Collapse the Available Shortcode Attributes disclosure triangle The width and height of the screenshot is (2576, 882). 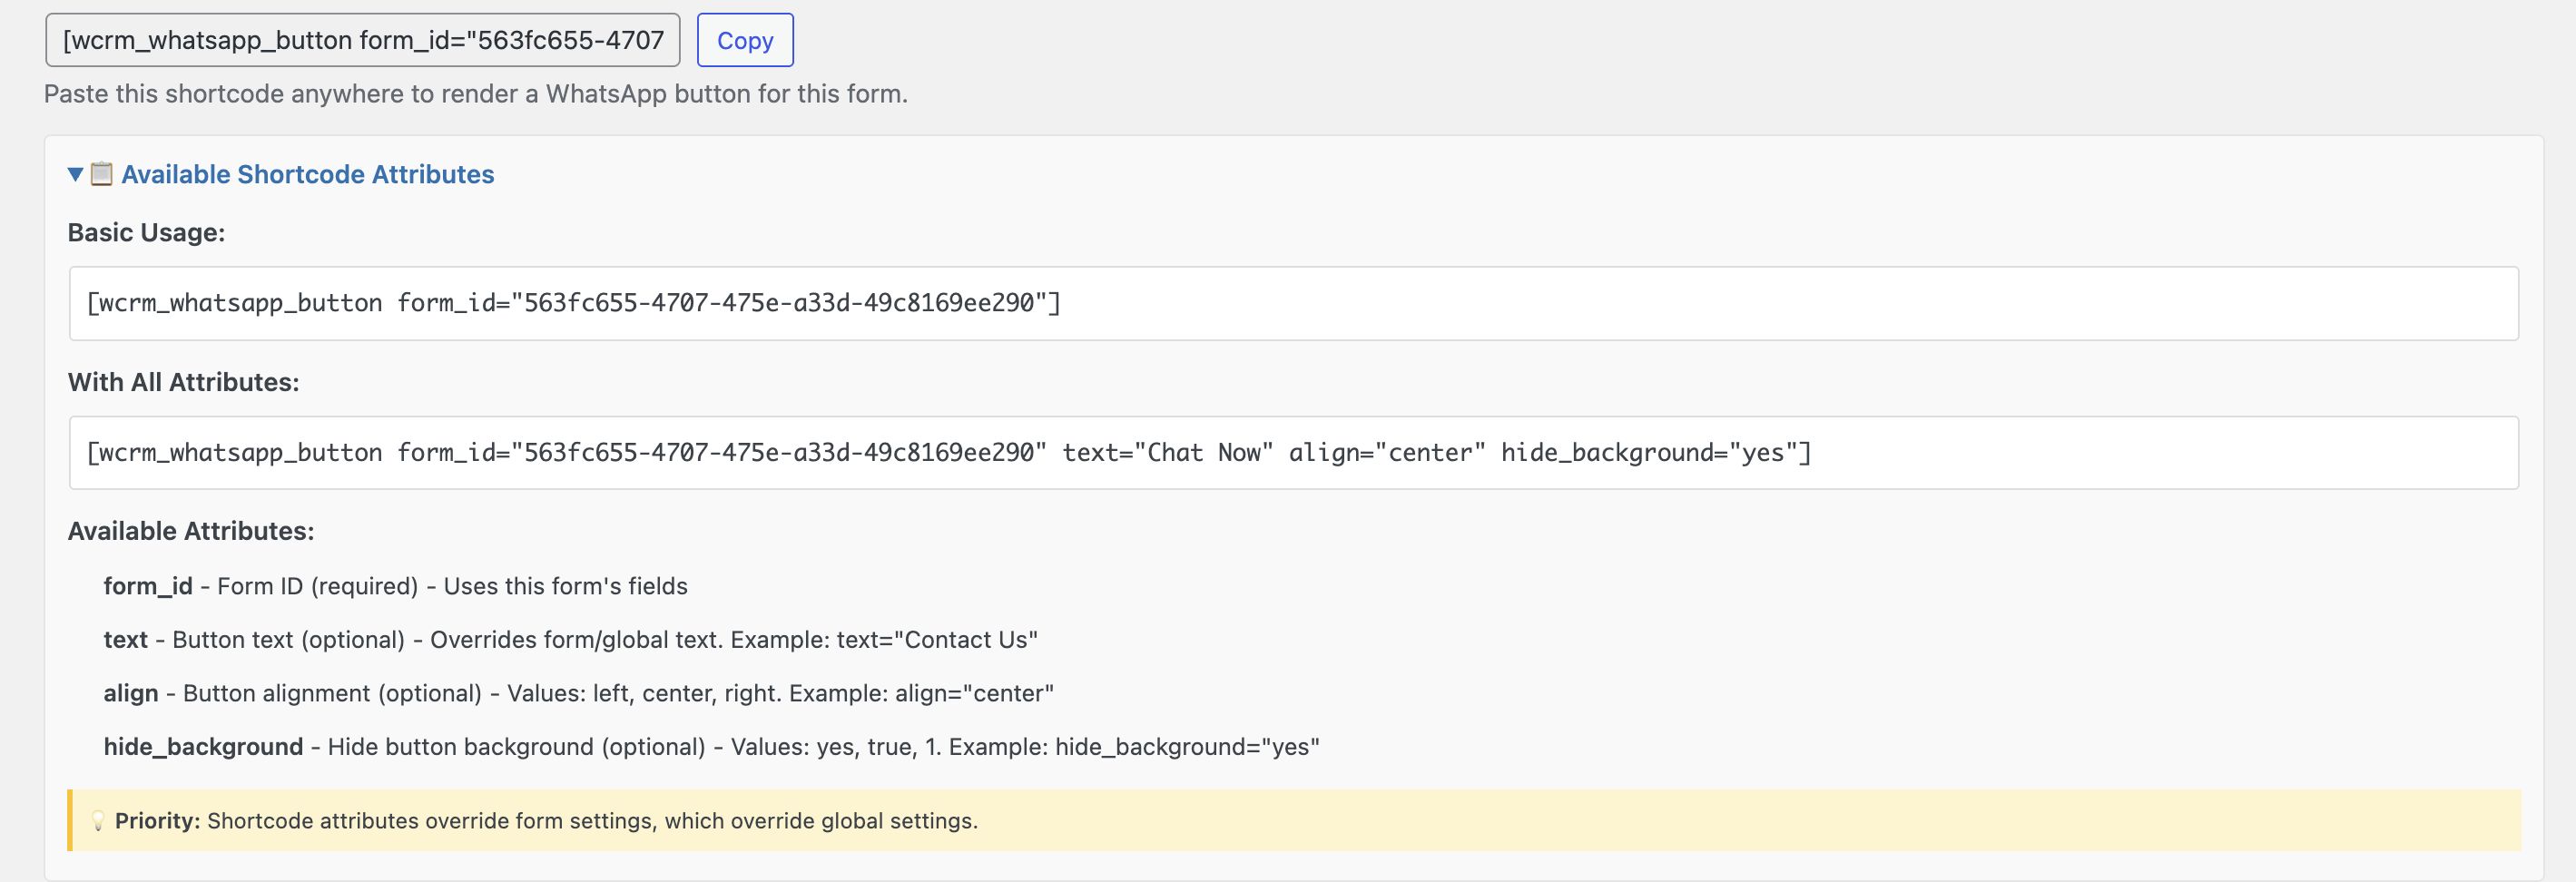point(75,174)
